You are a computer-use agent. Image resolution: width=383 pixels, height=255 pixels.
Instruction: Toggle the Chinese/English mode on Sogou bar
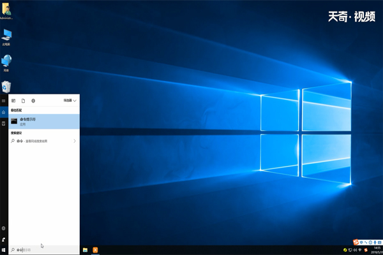361,242
